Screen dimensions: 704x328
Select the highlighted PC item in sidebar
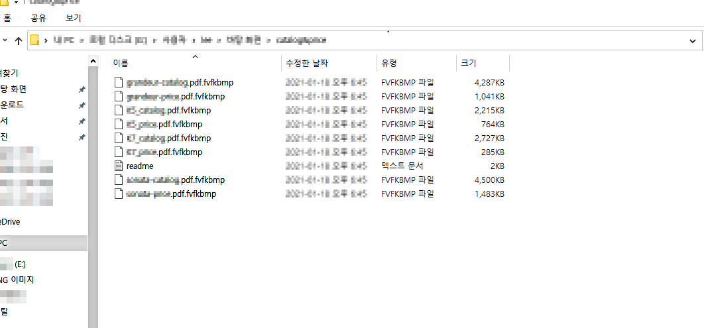tap(44, 243)
